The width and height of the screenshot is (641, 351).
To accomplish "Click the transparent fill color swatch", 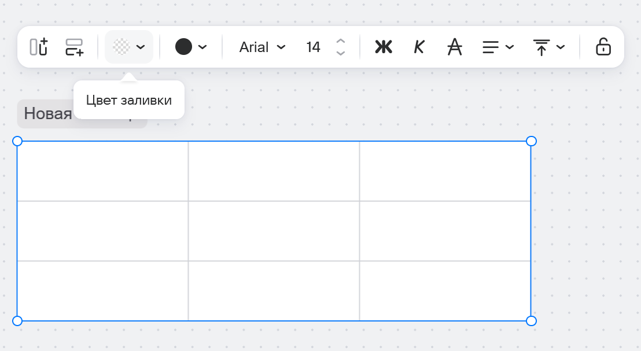I will pyautogui.click(x=121, y=47).
